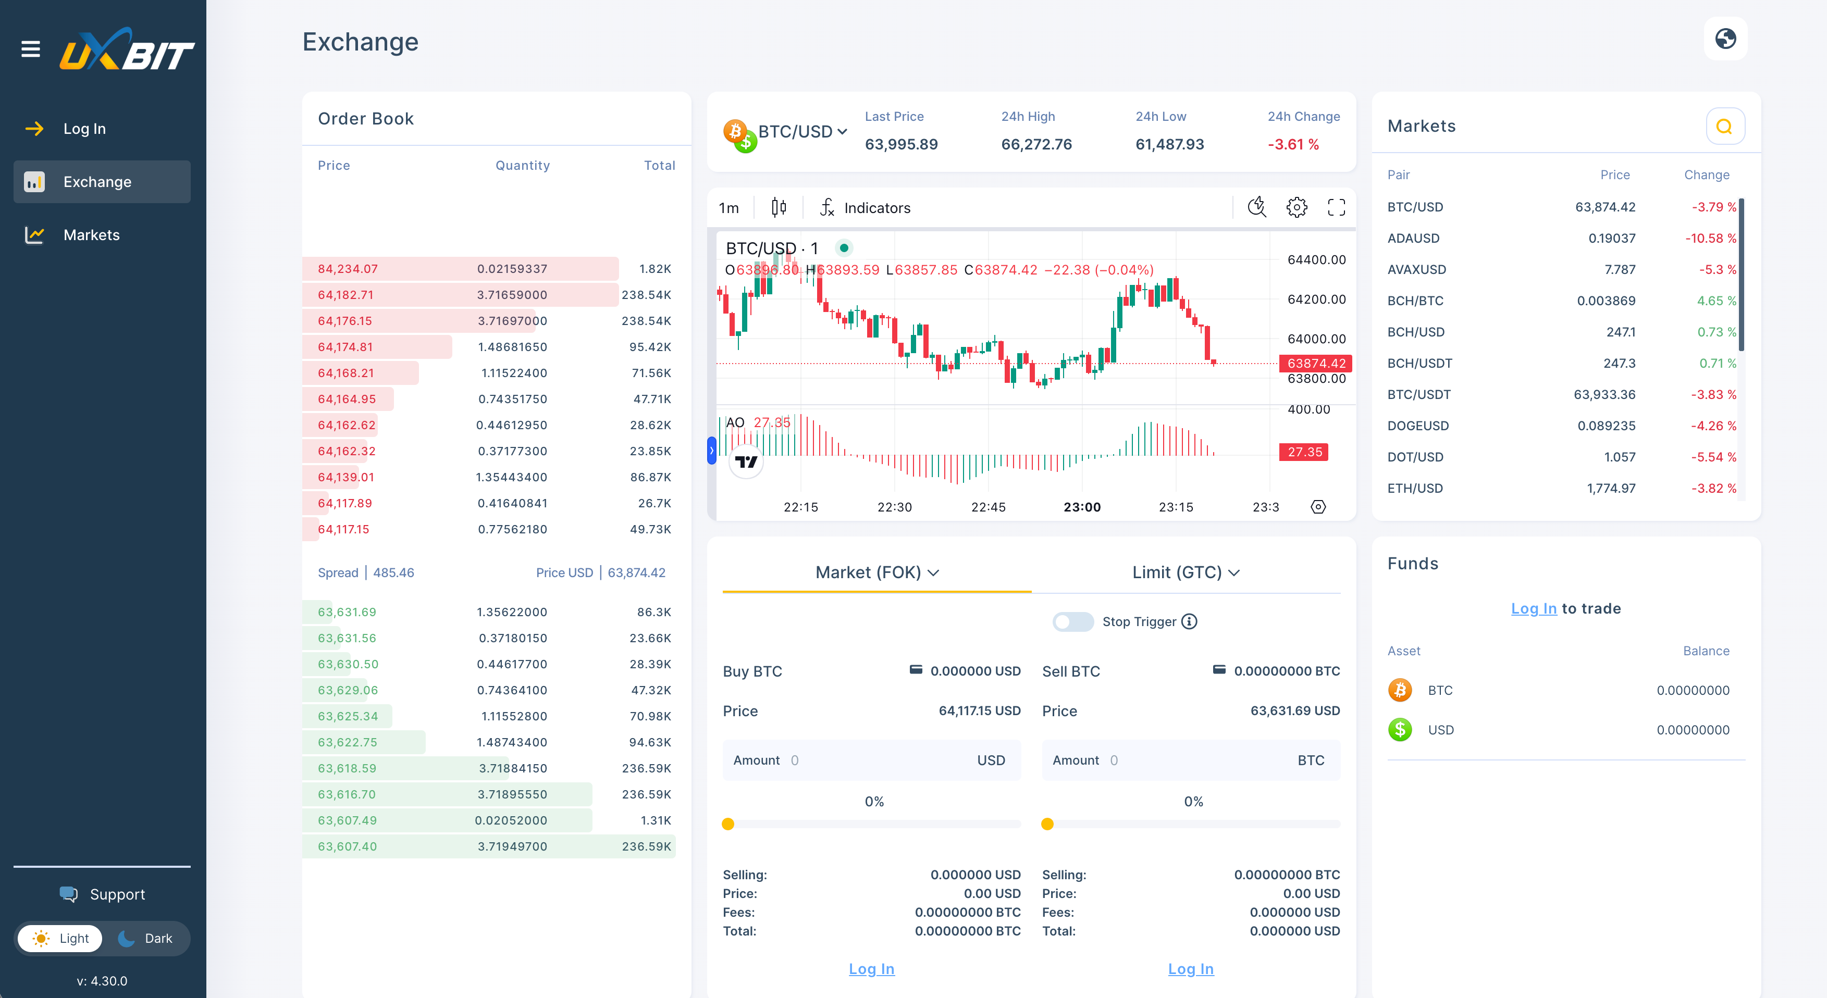Click the Support chat bubble icon
Viewport: 1827px width, 998px height.
pos(68,894)
